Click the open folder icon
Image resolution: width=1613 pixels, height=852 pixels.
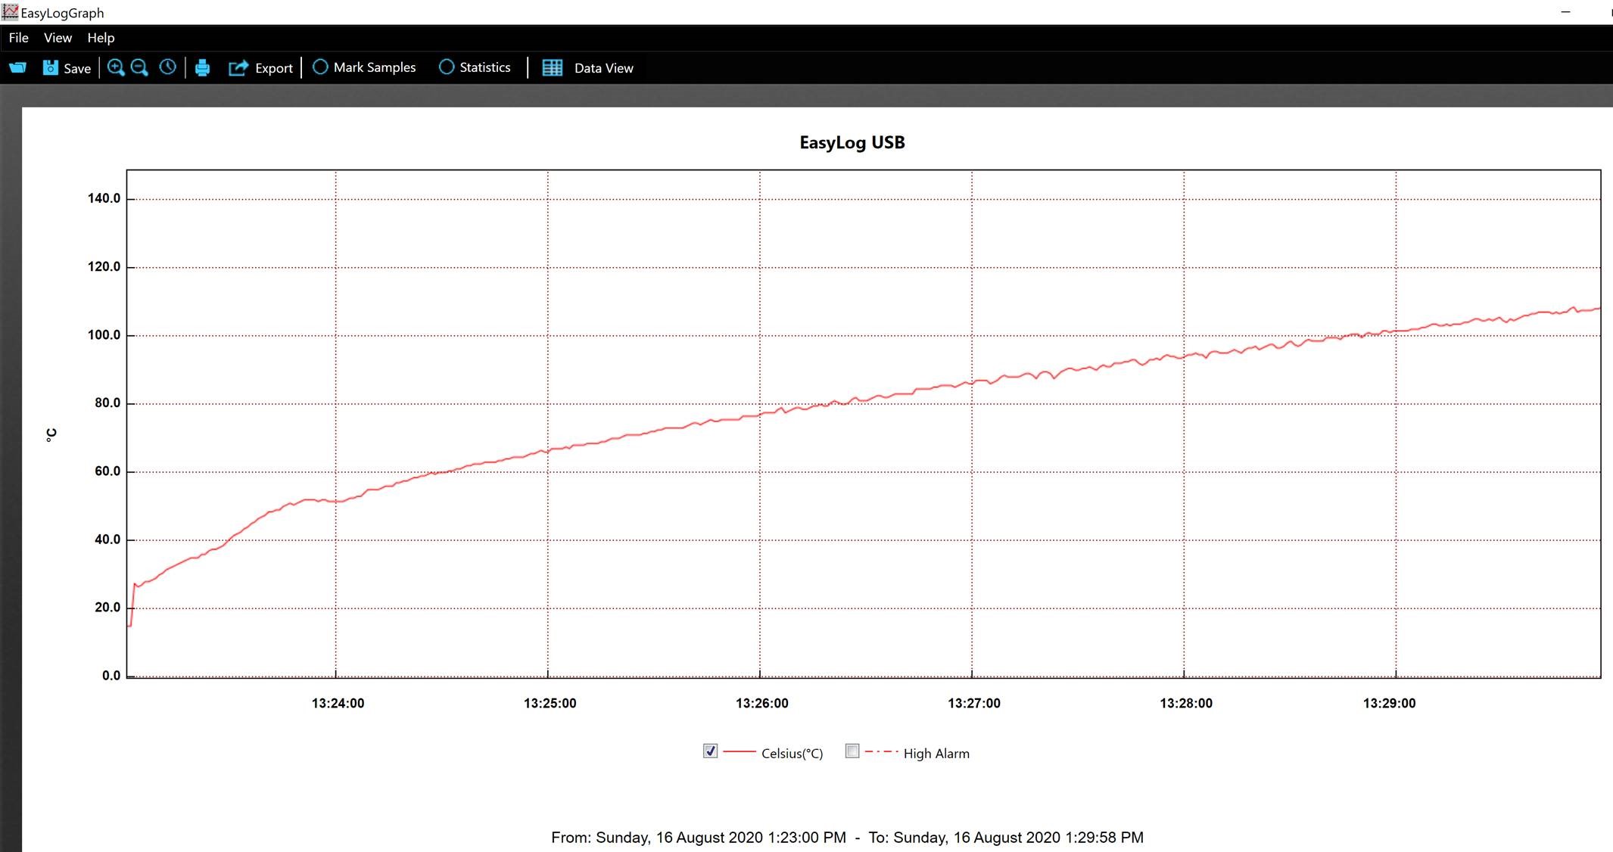(17, 68)
